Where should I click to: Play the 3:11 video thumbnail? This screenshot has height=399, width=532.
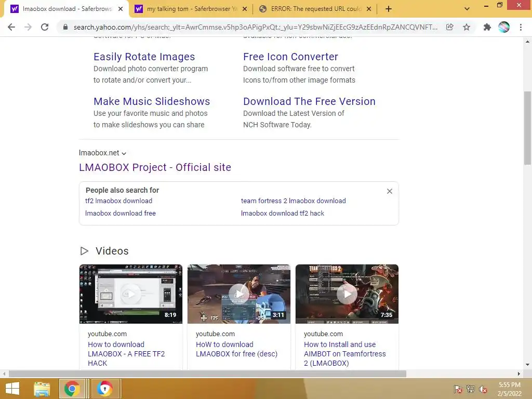(239, 294)
